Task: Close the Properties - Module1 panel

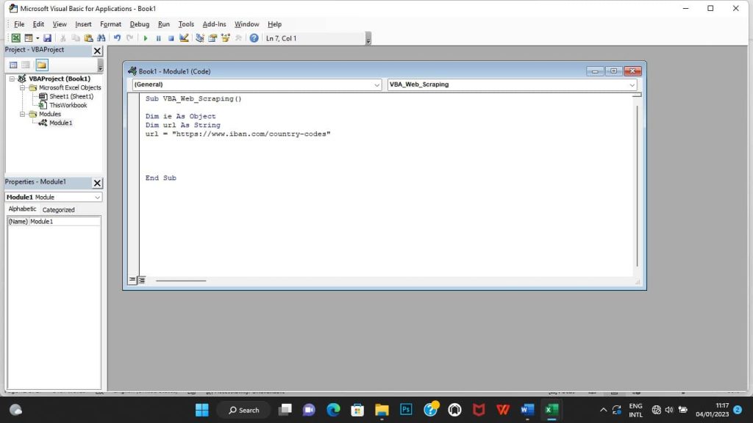Action: pos(98,183)
